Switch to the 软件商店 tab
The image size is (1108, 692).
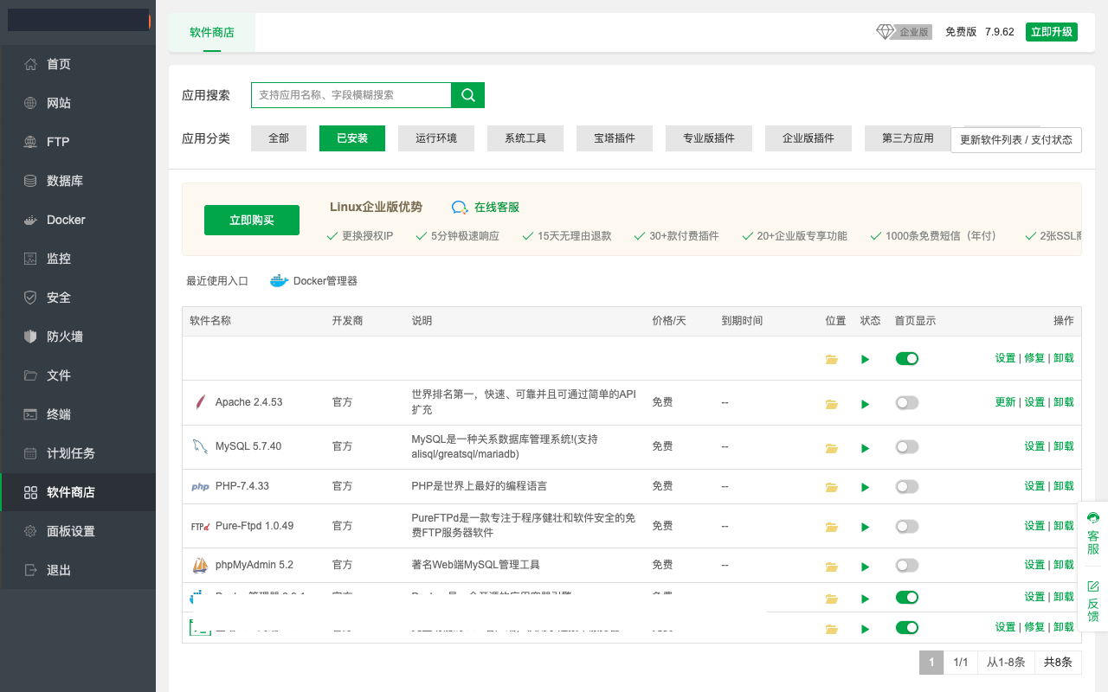212,32
